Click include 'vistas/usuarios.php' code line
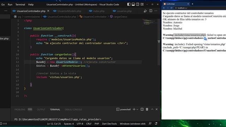Viewport: 226px width, 127px height. point(59,77)
